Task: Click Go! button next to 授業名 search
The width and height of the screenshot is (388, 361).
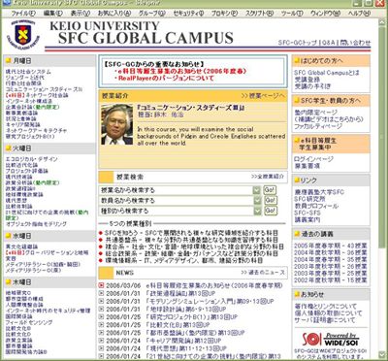Action: tap(270, 190)
